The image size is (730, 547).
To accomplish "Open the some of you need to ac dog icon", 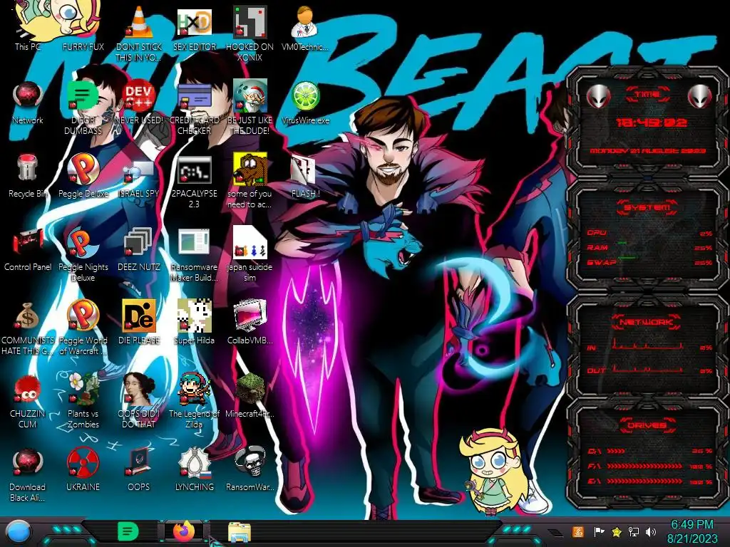I will (250, 170).
